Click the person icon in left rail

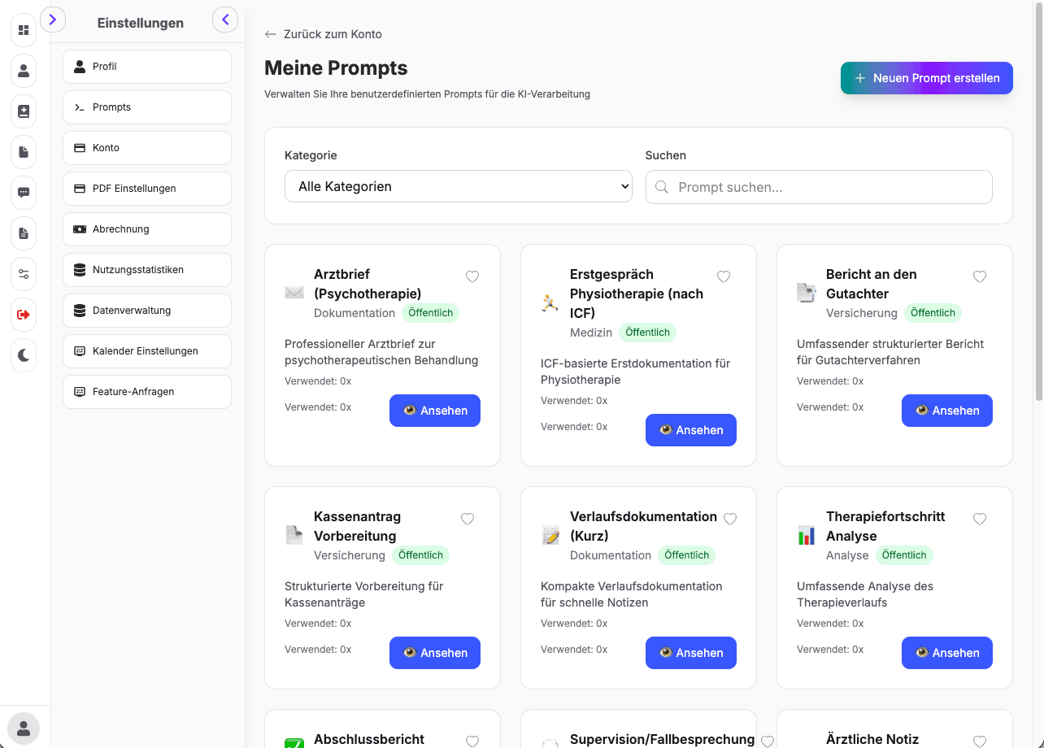[24, 71]
